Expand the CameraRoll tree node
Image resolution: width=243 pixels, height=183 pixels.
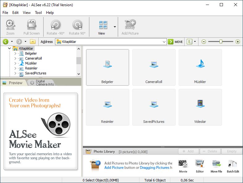(x=15, y=58)
